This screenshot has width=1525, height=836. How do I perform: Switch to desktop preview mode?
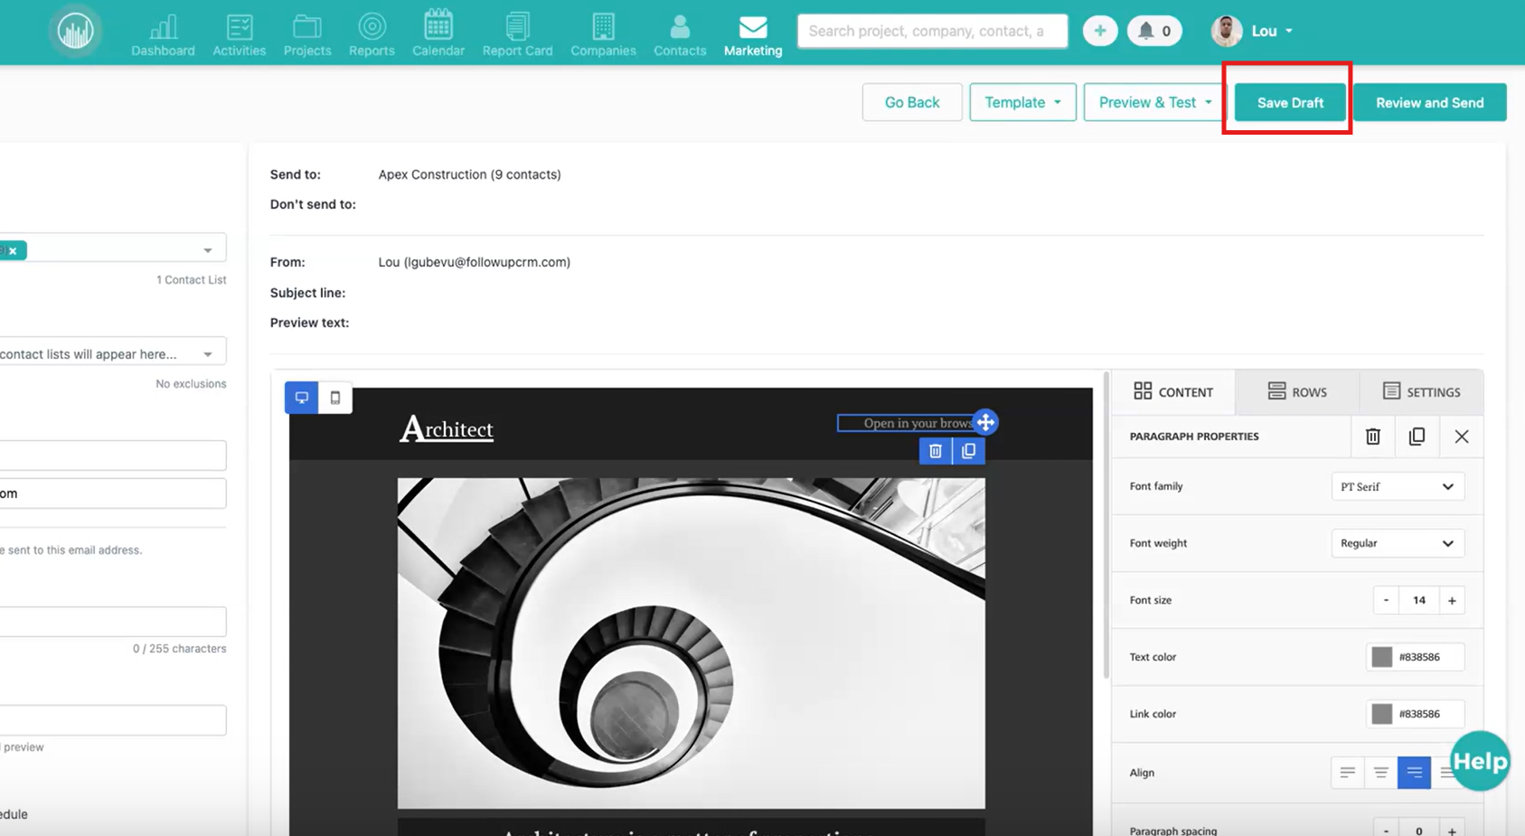(x=302, y=398)
